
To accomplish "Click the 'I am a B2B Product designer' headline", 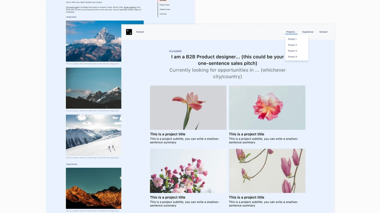I will pos(227,60).
